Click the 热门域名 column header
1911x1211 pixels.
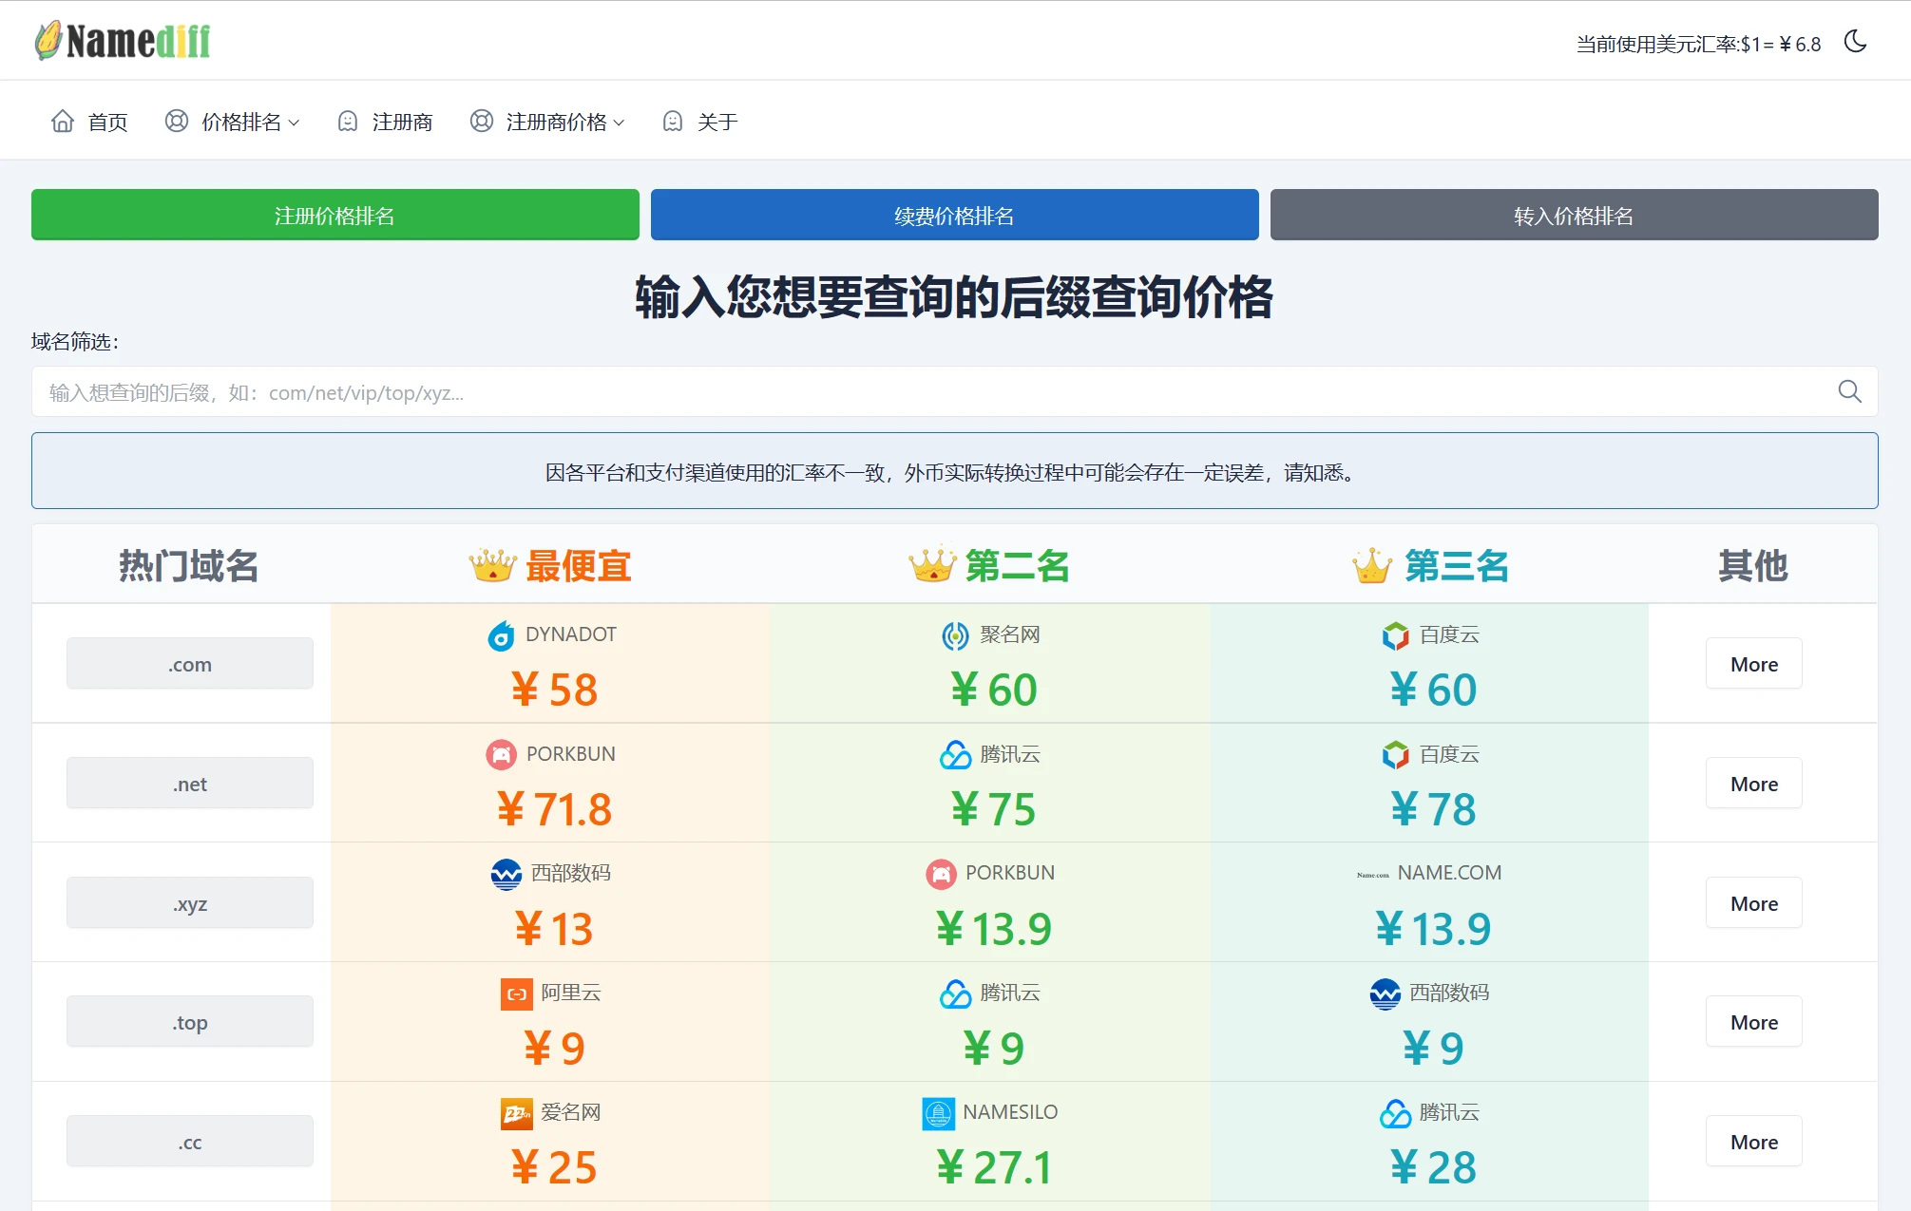tap(188, 565)
